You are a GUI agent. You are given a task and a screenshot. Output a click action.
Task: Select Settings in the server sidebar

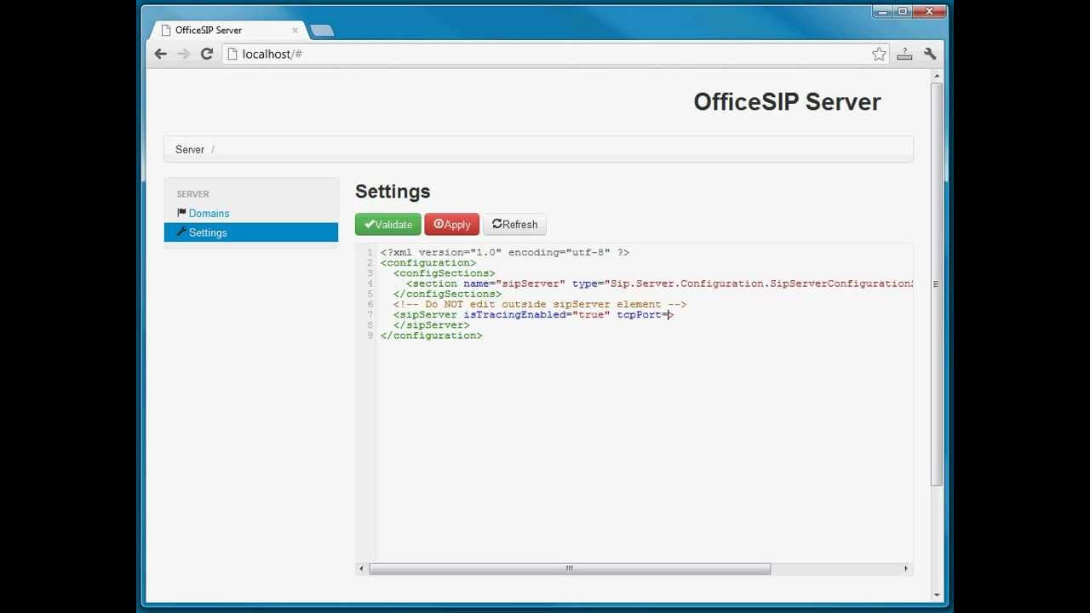pyautogui.click(x=208, y=232)
